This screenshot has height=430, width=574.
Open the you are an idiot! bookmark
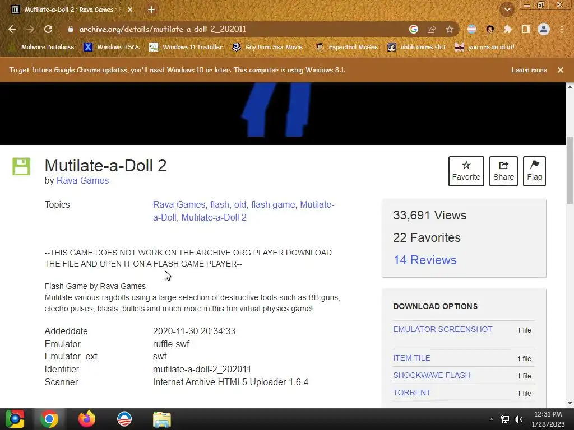484,47
